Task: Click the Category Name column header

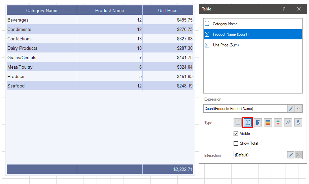Action: point(42,10)
